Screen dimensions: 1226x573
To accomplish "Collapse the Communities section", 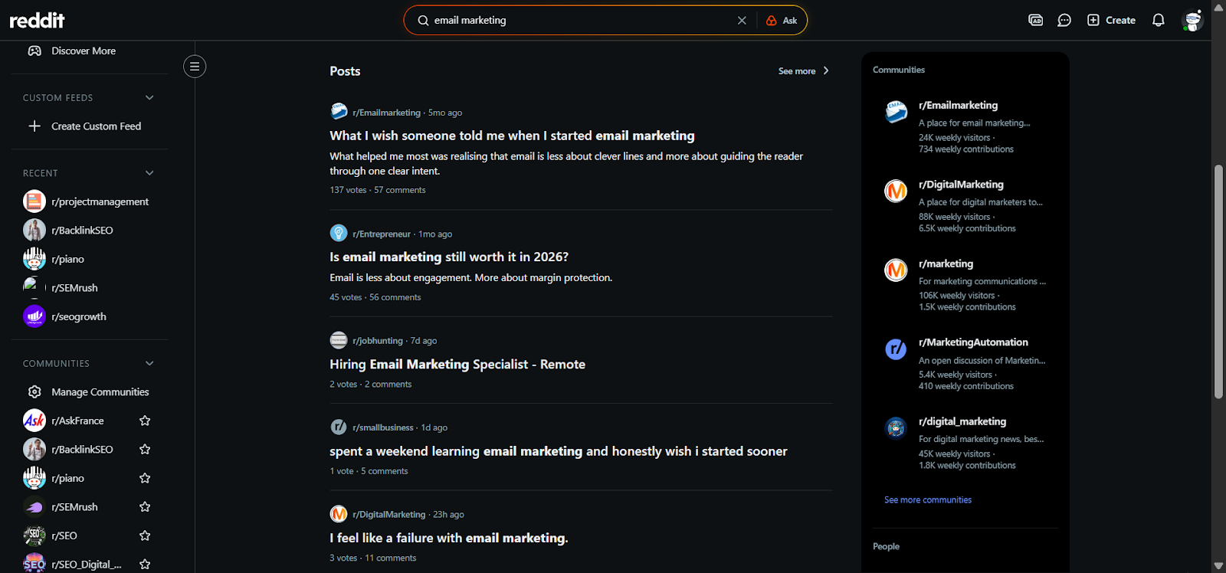I will coord(149,362).
